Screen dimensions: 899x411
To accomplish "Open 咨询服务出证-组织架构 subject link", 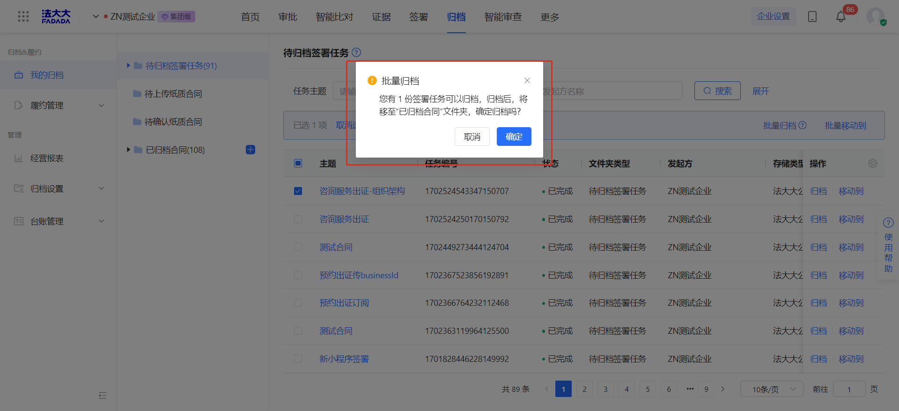I will (362, 191).
